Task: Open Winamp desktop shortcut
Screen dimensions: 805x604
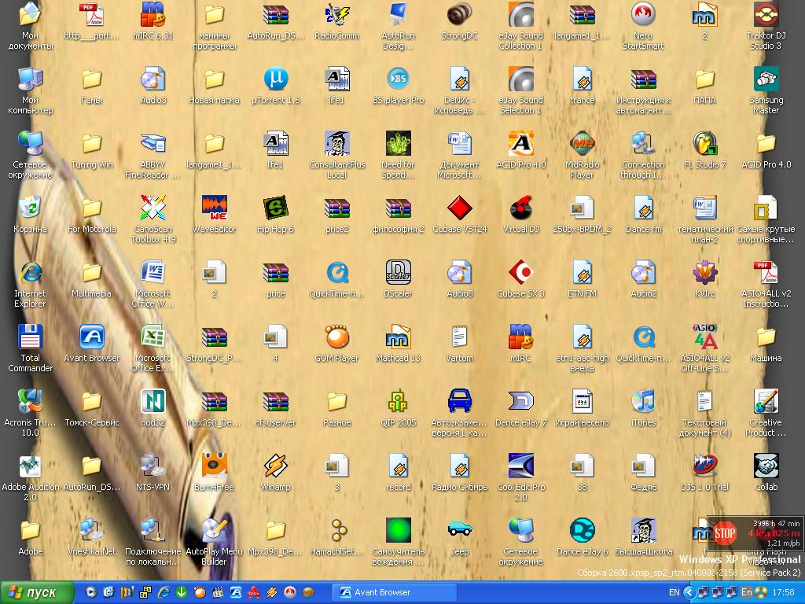Action: (x=276, y=466)
